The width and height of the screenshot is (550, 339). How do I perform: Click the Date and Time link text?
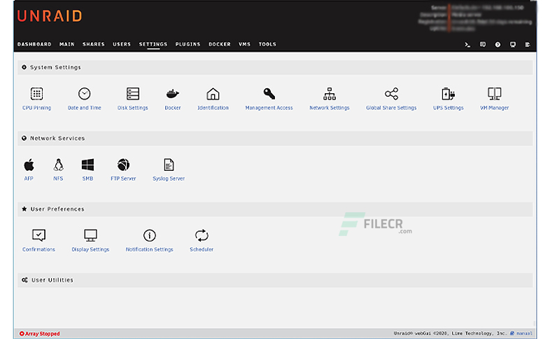coord(85,108)
